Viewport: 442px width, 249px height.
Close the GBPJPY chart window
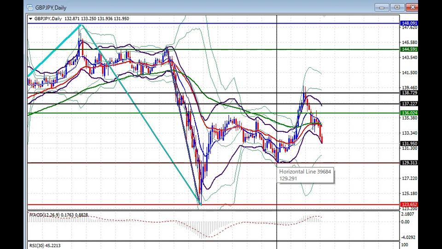tap(412, 7)
